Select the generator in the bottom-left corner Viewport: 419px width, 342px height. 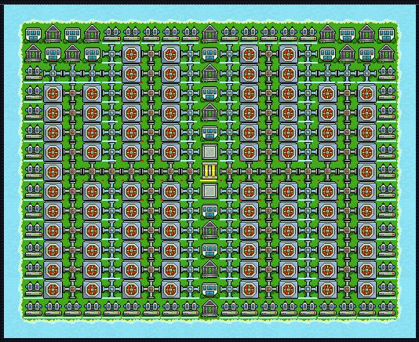pos(34,309)
